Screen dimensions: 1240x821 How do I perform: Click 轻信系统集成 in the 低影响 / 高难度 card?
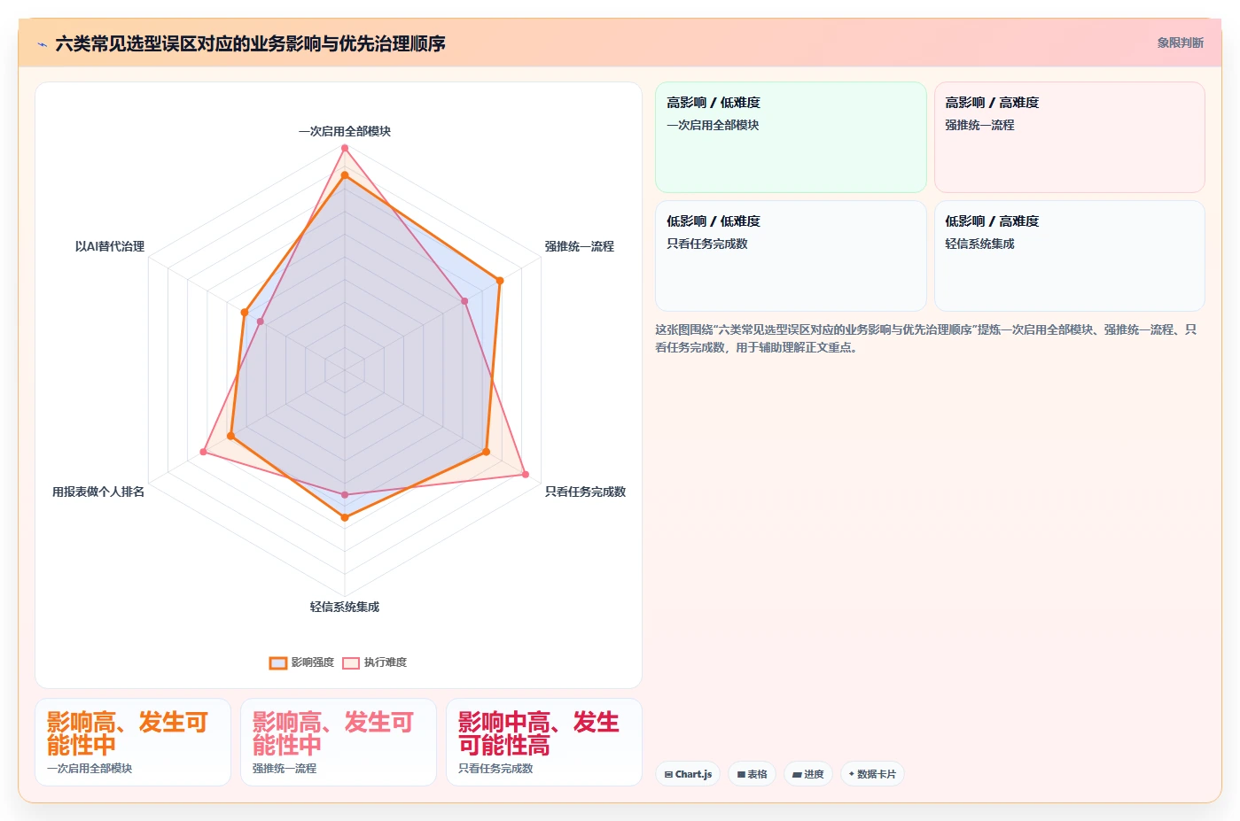coord(979,244)
